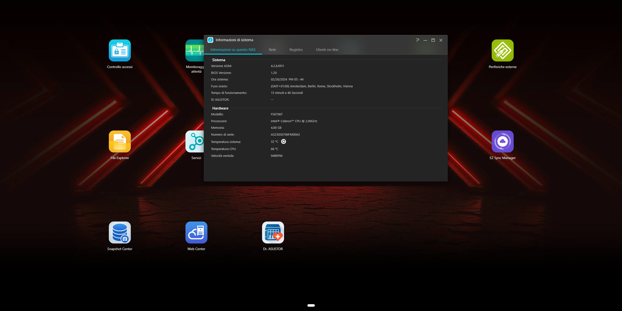Screen dimensions: 622x311
Task: Open the help question mark in window
Action: click(418, 40)
